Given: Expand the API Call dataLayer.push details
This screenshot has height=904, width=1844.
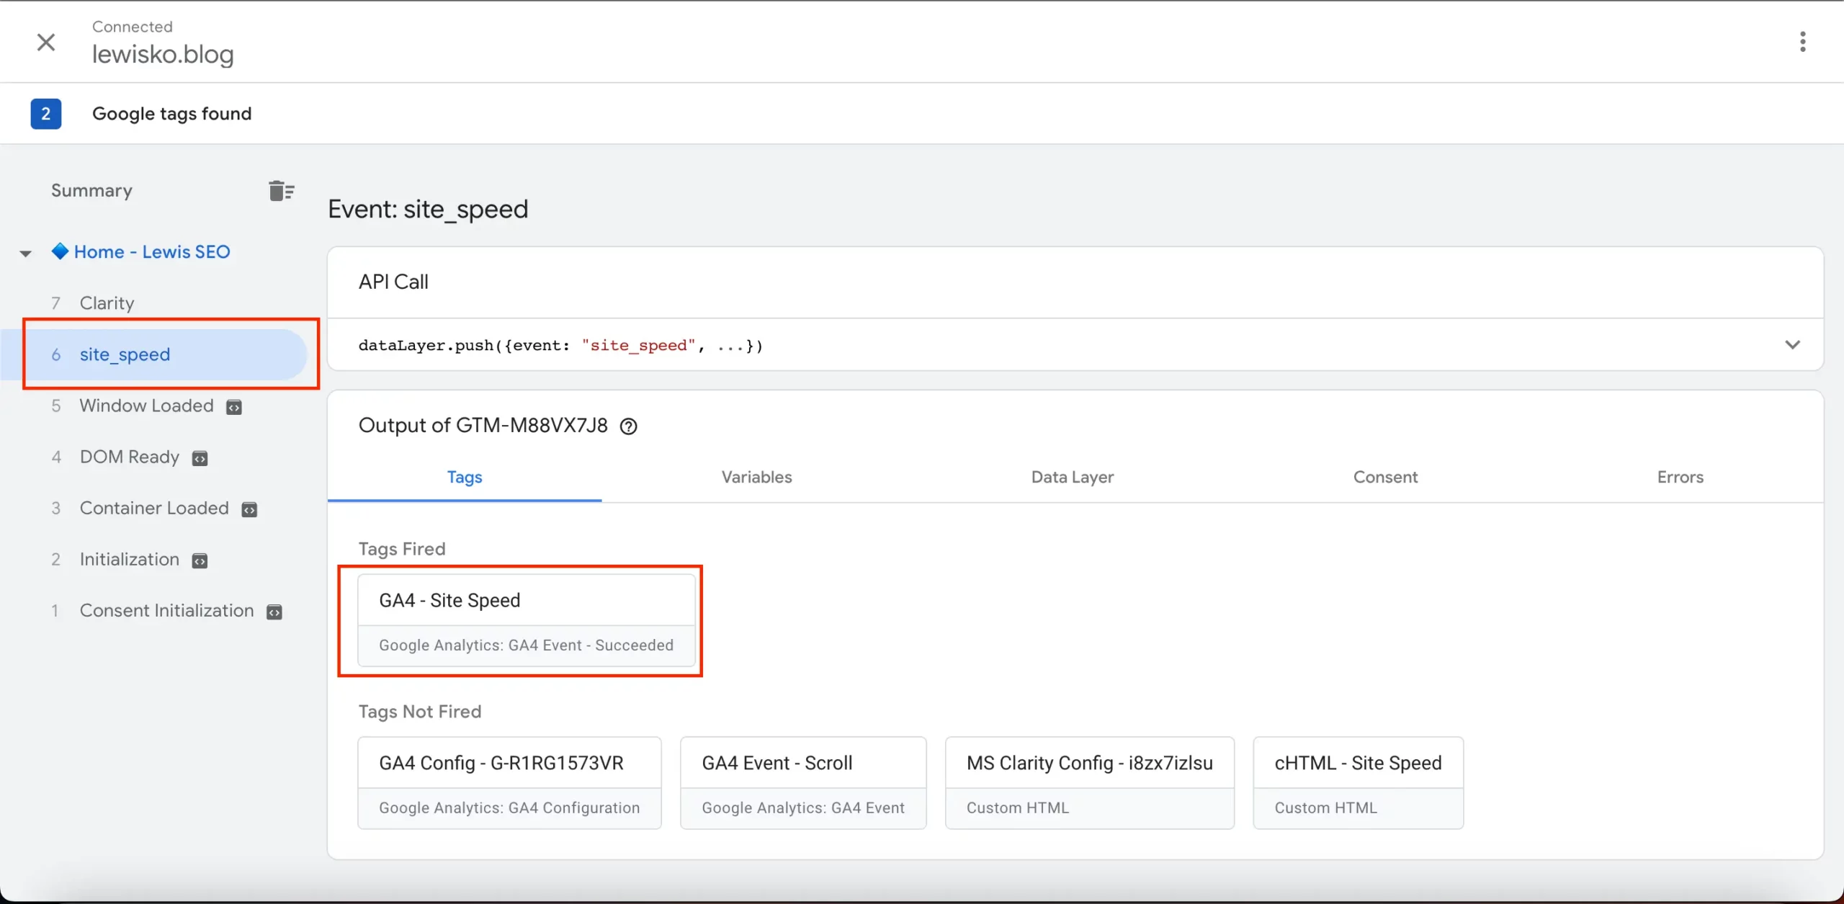Looking at the screenshot, I should [1792, 345].
